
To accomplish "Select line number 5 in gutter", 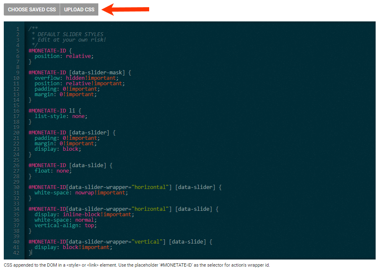I will [18, 51].
